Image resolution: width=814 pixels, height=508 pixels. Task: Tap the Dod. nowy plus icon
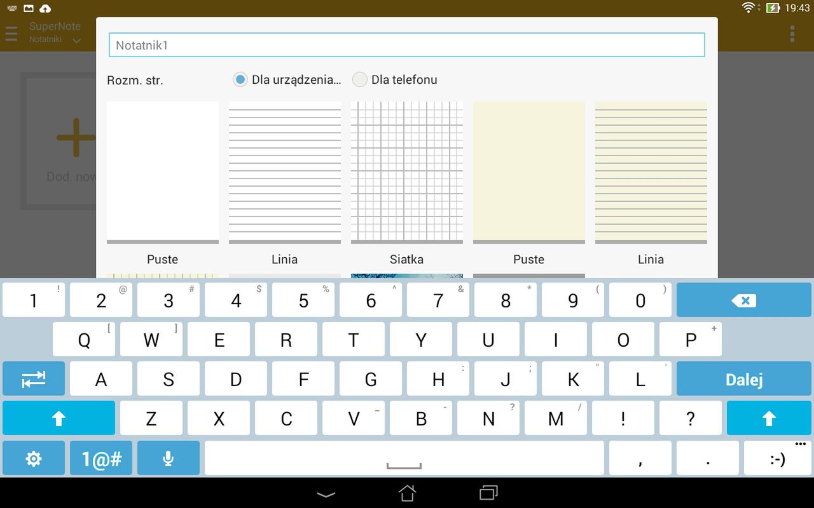(76, 137)
